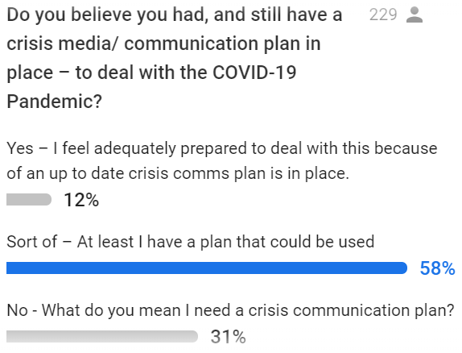462x353 pixels.
Task: Click the 229 respondent count
Action: click(383, 15)
